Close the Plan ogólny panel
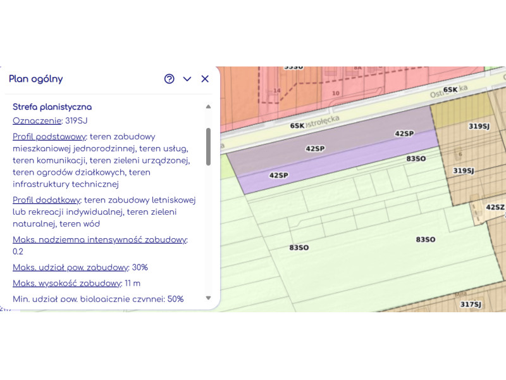The image size is (506, 380). [205, 79]
